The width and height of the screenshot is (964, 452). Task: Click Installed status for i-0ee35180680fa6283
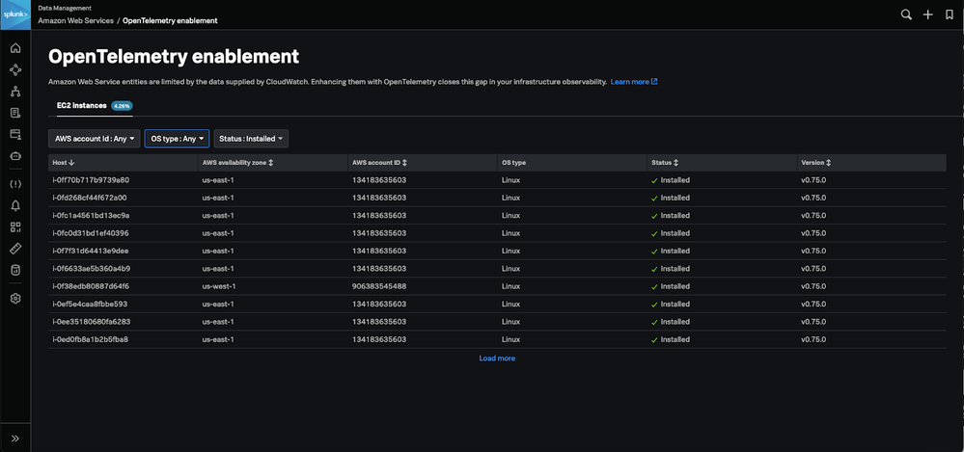tap(671, 321)
